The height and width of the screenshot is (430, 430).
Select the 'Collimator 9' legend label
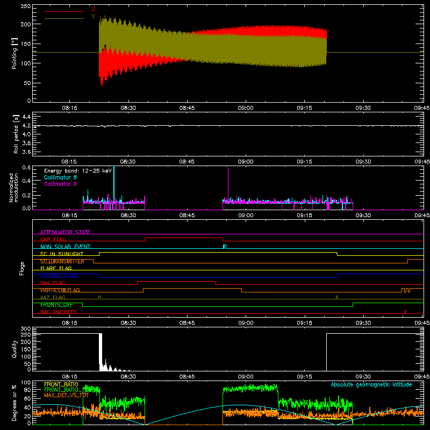(60, 184)
